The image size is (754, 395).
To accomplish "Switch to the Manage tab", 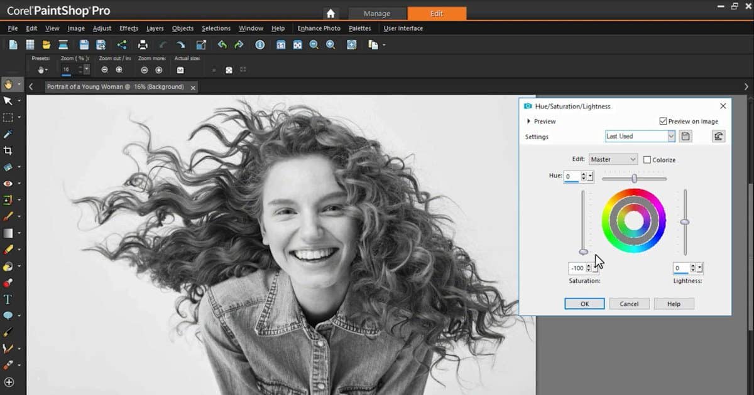I will [x=377, y=13].
